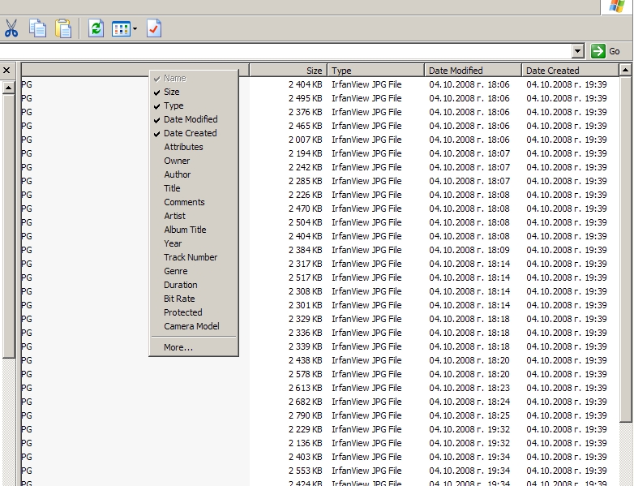Image resolution: width=634 pixels, height=486 pixels.
Task: Click the Paste clipboard icon
Action: 63,28
